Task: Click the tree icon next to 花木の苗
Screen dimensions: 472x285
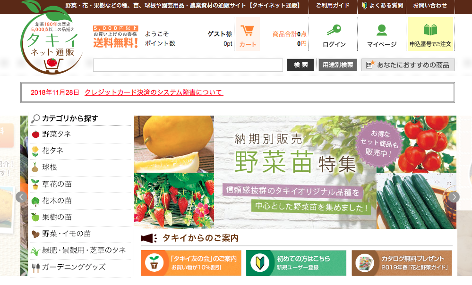Action: point(35,201)
